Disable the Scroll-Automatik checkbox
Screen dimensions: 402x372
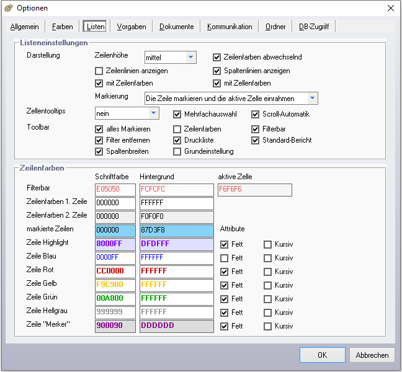256,114
